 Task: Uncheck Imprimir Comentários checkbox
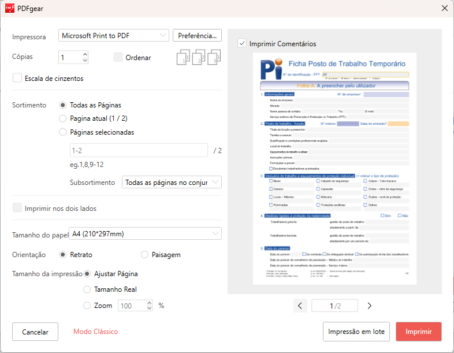242,43
